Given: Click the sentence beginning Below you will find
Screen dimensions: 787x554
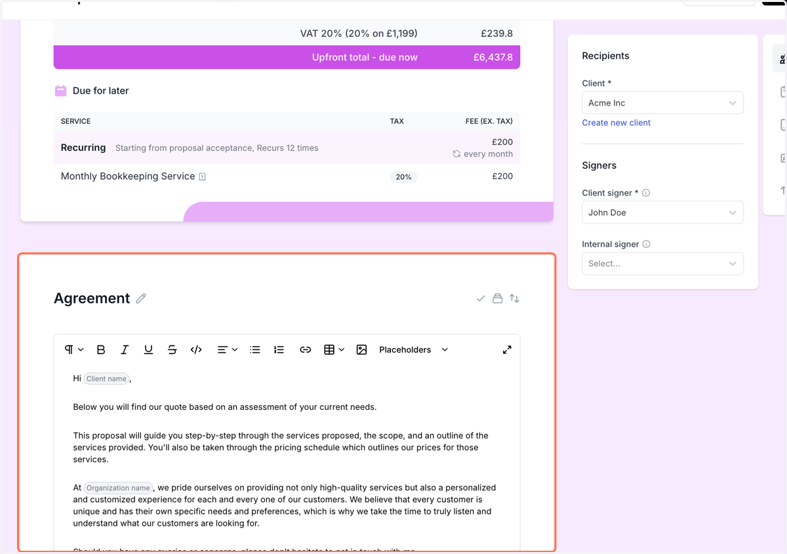Looking at the screenshot, I should click(x=225, y=407).
